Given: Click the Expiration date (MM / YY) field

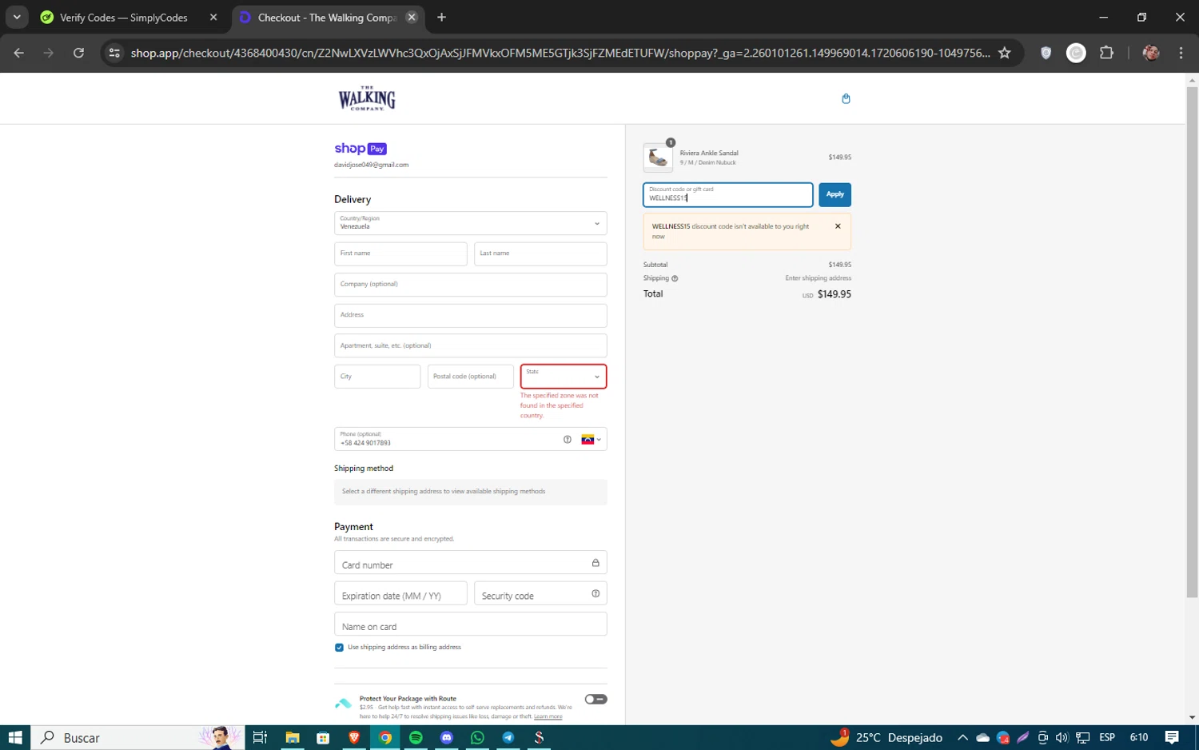Looking at the screenshot, I should coord(400,593).
